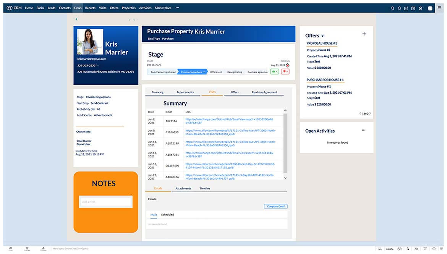This screenshot has height=254, width=447.
Task: Click the phone icon beside 555-555-5555
Action: (x=97, y=65)
